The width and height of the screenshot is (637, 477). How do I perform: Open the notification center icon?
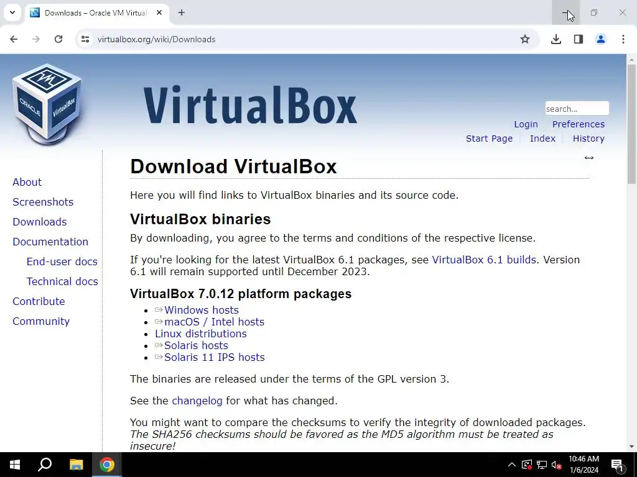click(617, 465)
